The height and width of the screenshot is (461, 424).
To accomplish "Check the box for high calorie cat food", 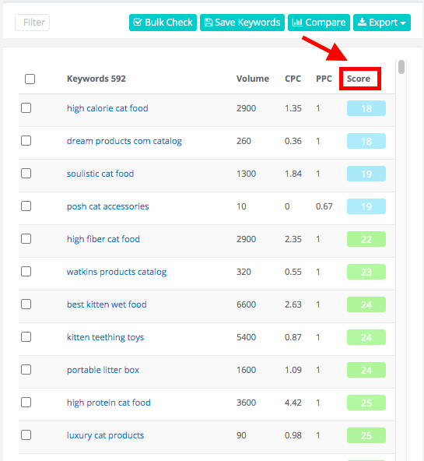I will pyautogui.click(x=26, y=108).
